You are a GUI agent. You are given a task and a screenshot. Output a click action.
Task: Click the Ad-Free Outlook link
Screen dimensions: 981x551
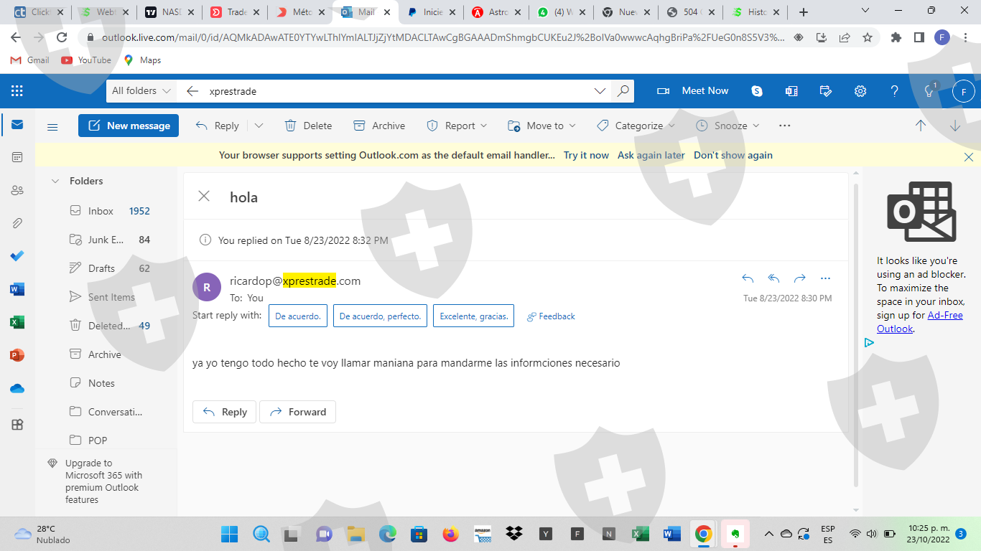[919, 322]
